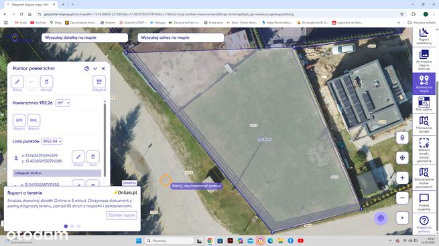Open browser extensions puzzle icon
Viewport: 439px width, 246px height.
pyautogui.click(x=414, y=14)
